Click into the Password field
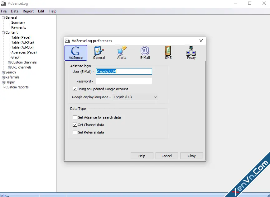270x197 pixels. coord(124,81)
